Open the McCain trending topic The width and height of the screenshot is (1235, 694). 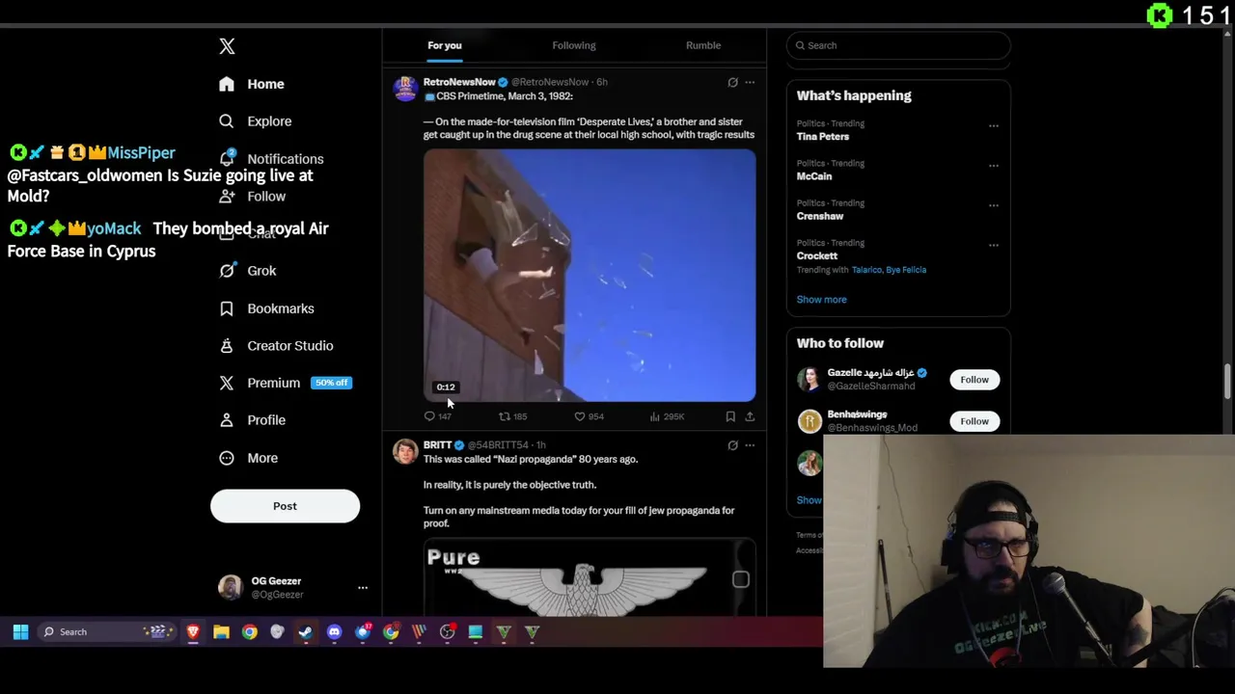click(814, 176)
